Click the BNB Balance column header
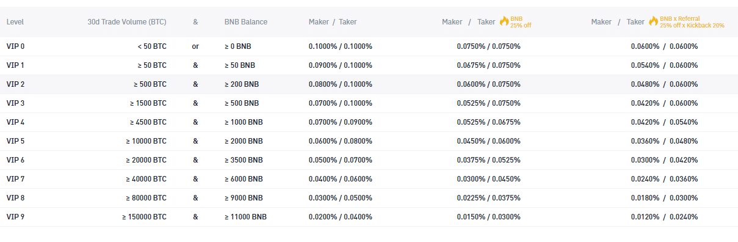The image size is (738, 242). (x=246, y=22)
